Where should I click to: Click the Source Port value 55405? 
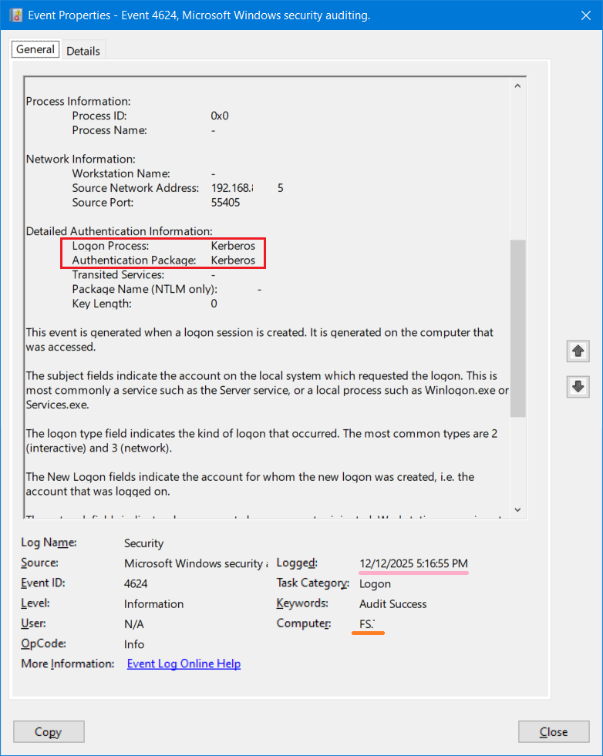pyautogui.click(x=225, y=203)
